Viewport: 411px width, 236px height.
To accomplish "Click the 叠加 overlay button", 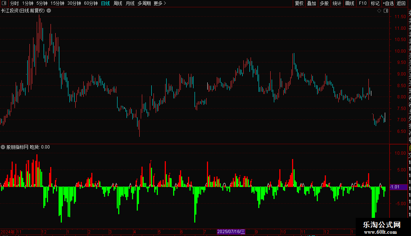I will [x=311, y=3].
